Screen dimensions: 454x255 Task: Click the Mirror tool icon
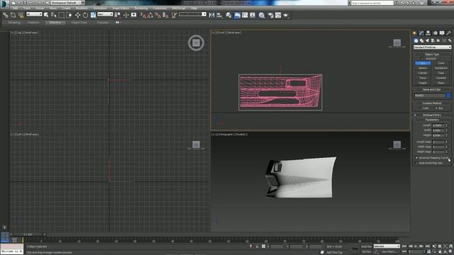(x=211, y=15)
